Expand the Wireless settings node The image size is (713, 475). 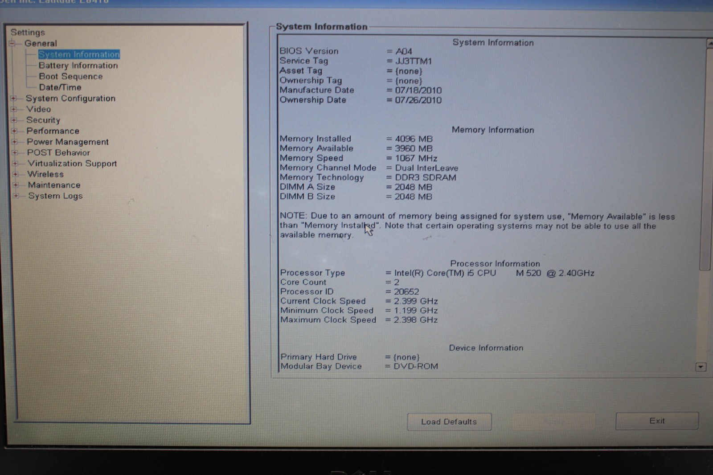click(15, 174)
